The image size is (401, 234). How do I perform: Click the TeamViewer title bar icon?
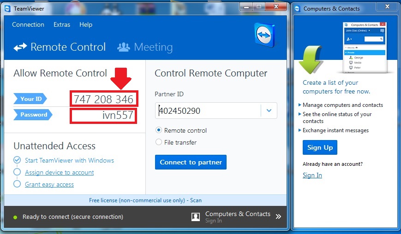point(8,9)
